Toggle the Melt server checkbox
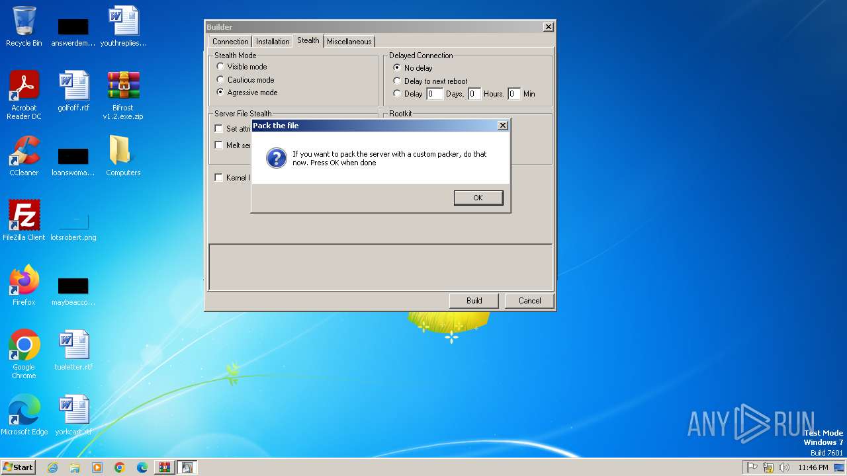 click(219, 145)
